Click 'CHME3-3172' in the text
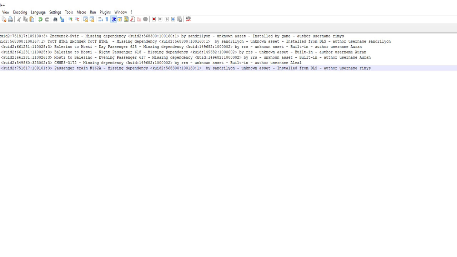 click(x=65, y=63)
